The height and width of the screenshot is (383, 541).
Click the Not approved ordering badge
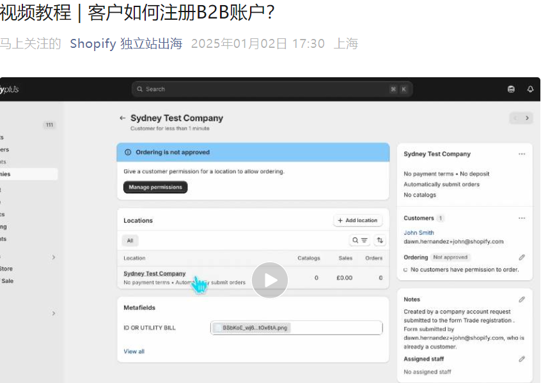coord(450,257)
